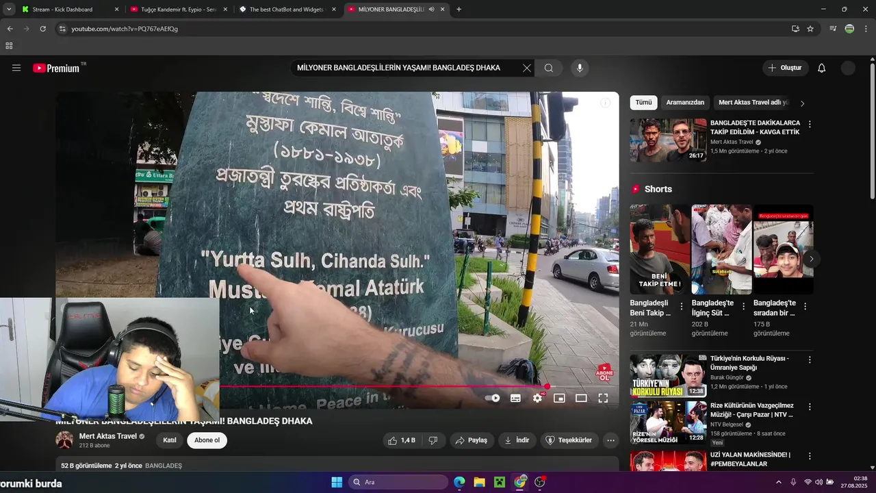Open Türkiye'nin Korkulu Rüyası video title
Screen dimensions: 876x493
tap(749, 363)
